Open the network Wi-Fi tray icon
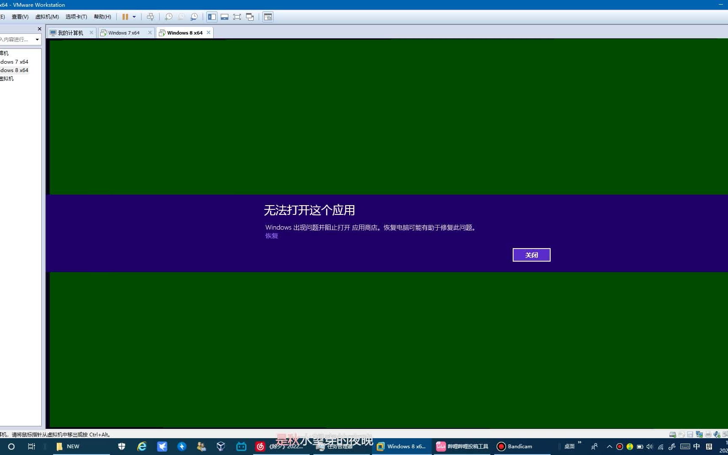Screen dimensions: 728x455 pyautogui.click(x=661, y=447)
